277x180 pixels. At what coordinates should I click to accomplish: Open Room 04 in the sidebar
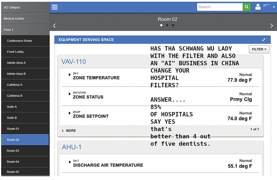25,162
